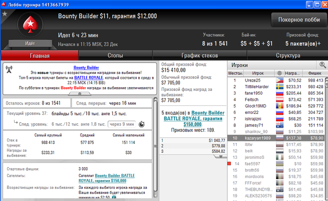Click fane1950's Russia flag

[x=280, y=93]
